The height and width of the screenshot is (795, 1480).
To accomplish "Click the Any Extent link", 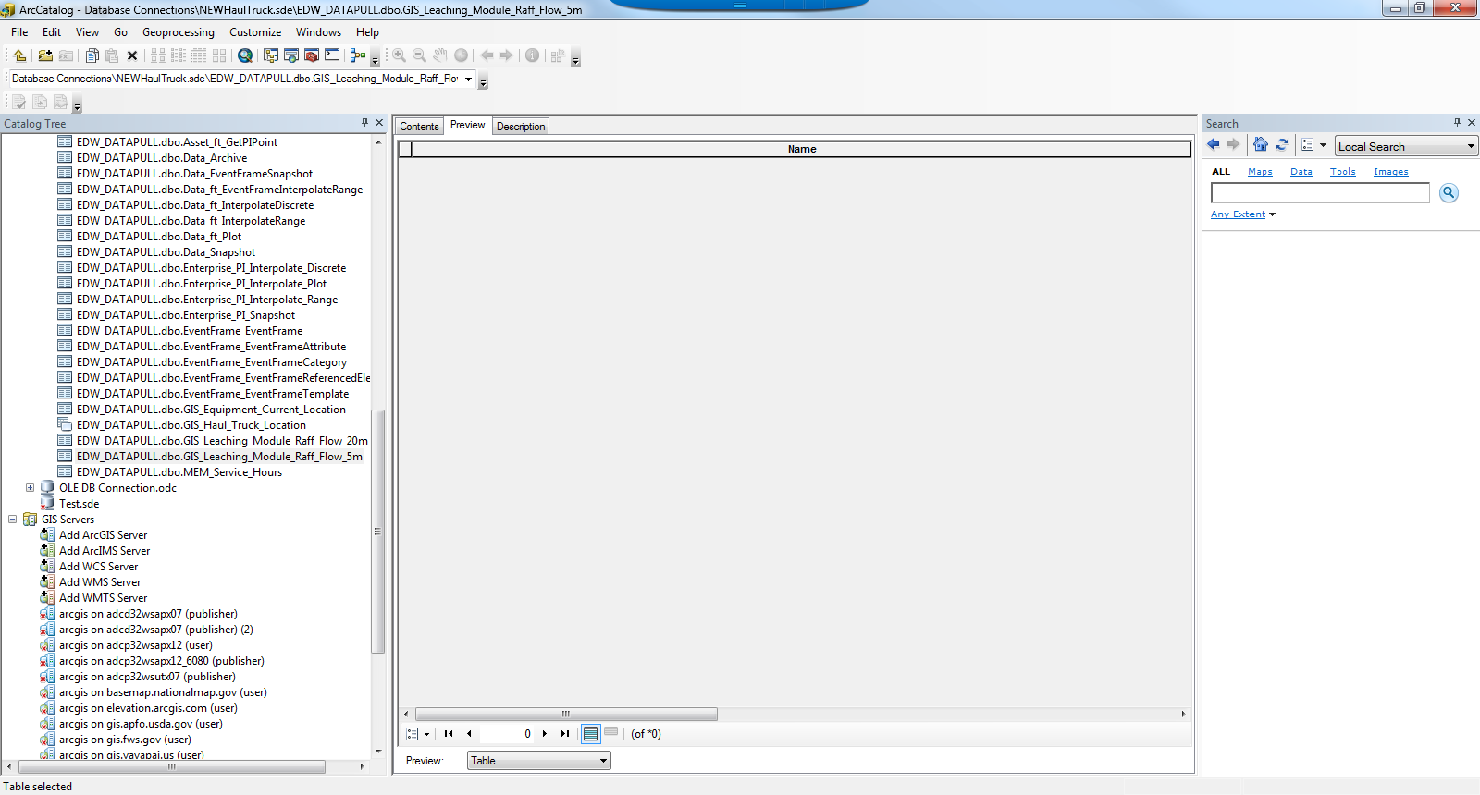I will (1238, 214).
